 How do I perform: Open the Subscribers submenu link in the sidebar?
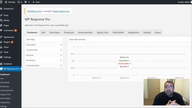coord(5,82)
